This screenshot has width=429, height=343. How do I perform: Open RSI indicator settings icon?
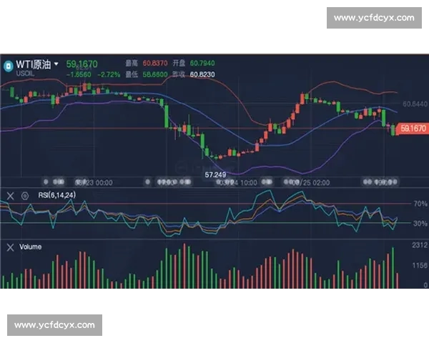24,195
